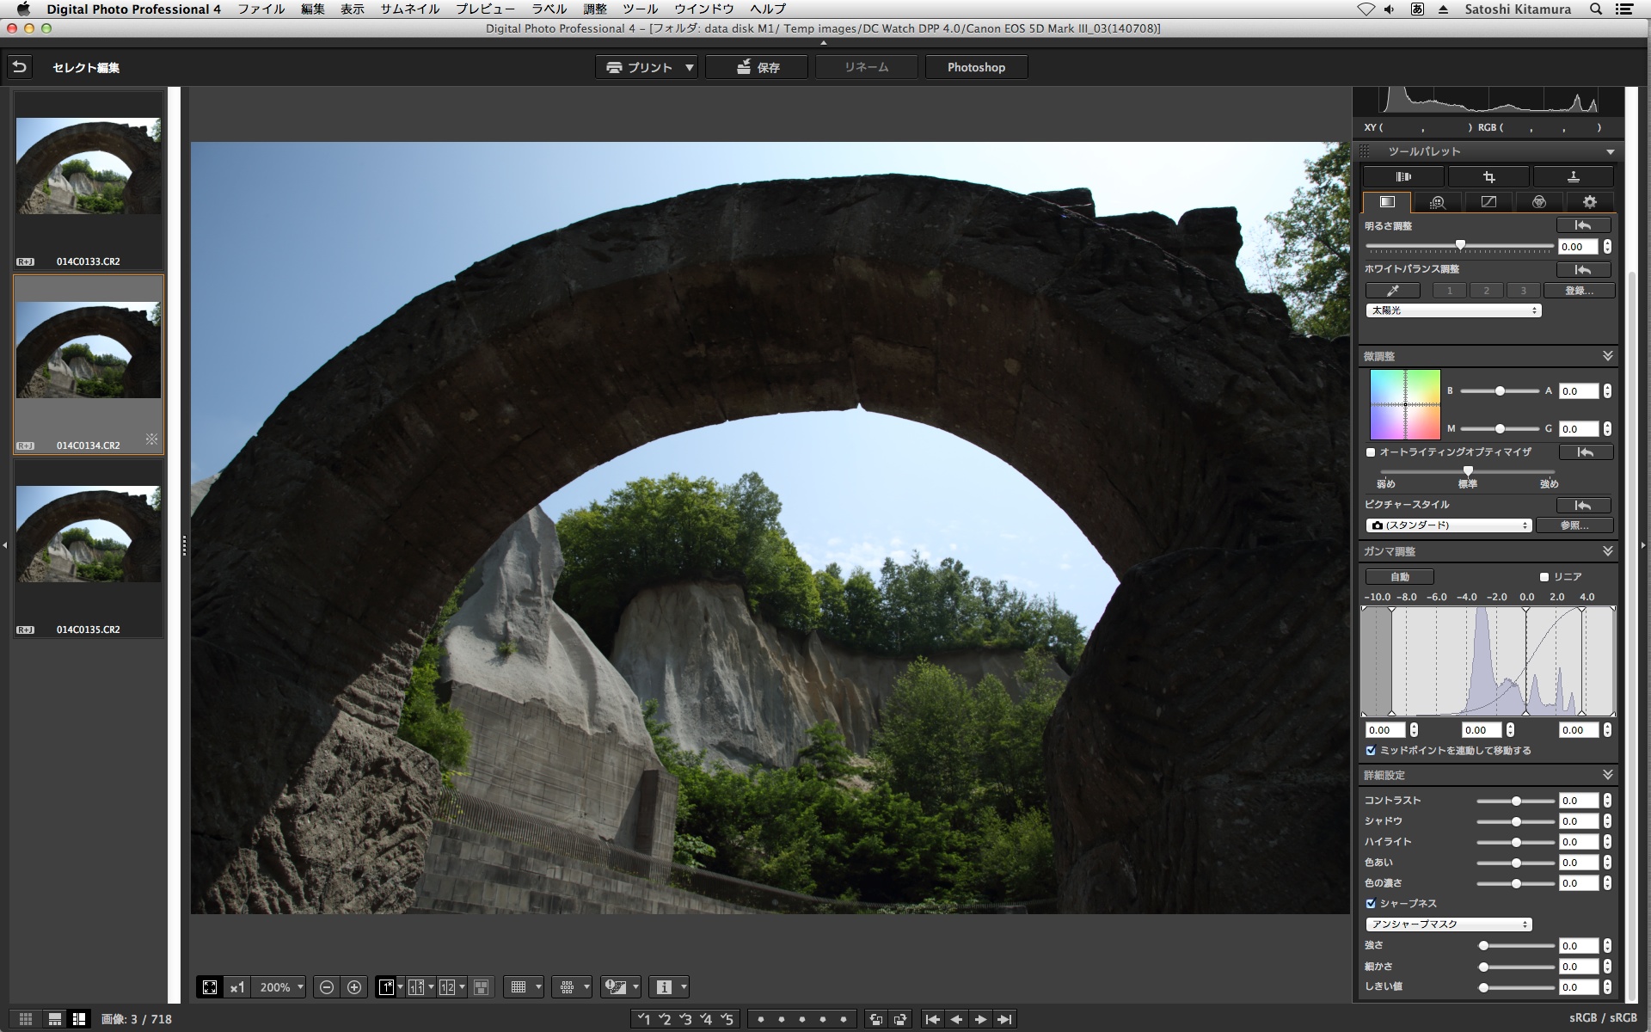Open the 調整 menu in the menu bar
Image resolution: width=1651 pixels, height=1032 pixels.
pyautogui.click(x=594, y=9)
